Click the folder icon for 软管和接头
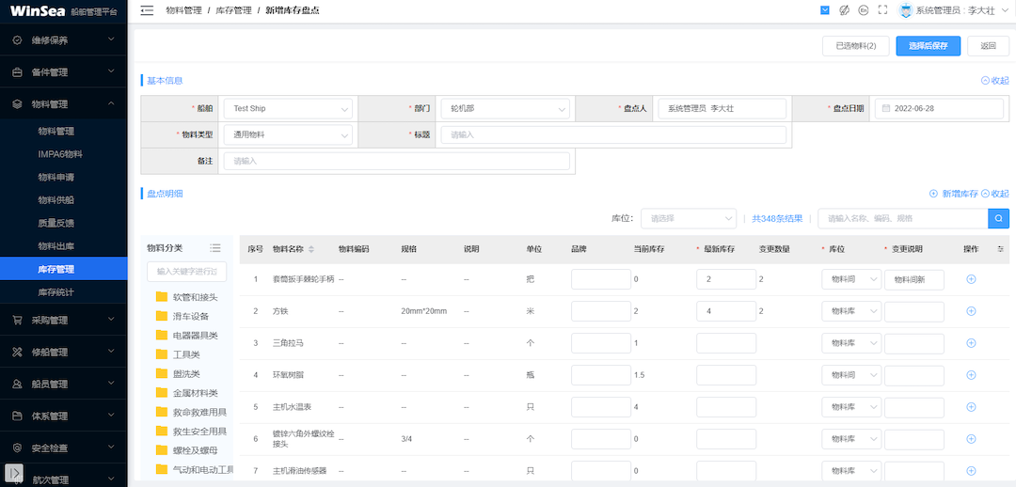The height and width of the screenshot is (487, 1016). pyautogui.click(x=162, y=297)
